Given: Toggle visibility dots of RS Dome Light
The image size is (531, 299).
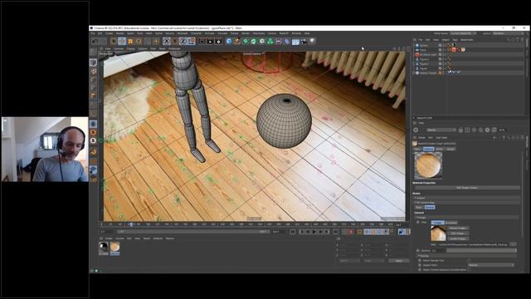Looking at the screenshot, I should tap(443, 55).
